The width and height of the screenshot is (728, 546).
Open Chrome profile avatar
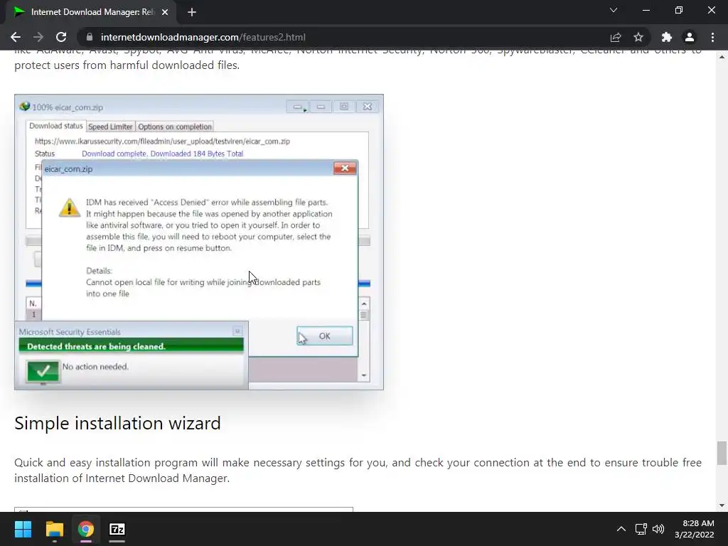[690, 37]
